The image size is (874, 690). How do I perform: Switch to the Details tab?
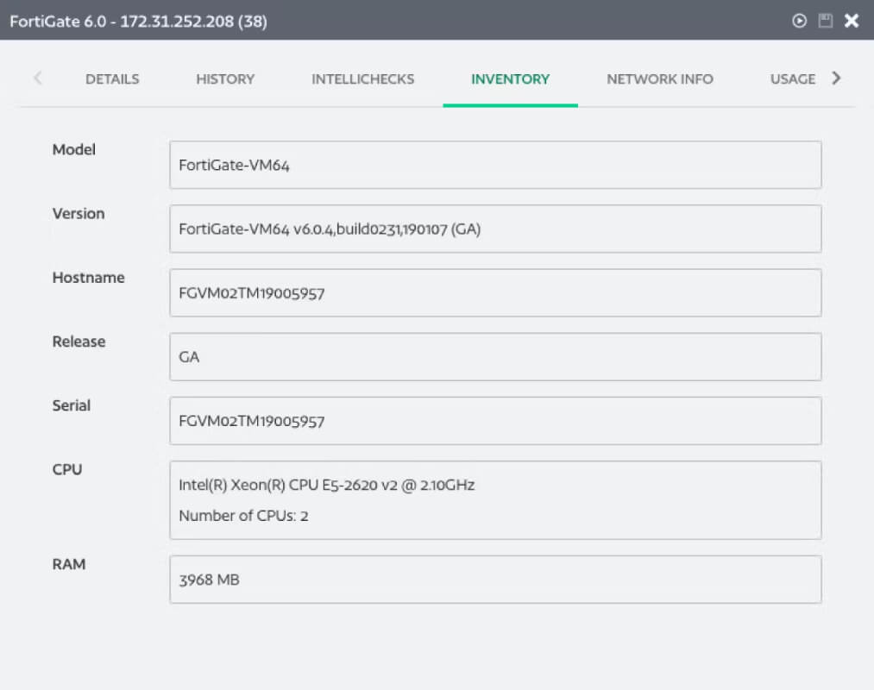(x=112, y=79)
